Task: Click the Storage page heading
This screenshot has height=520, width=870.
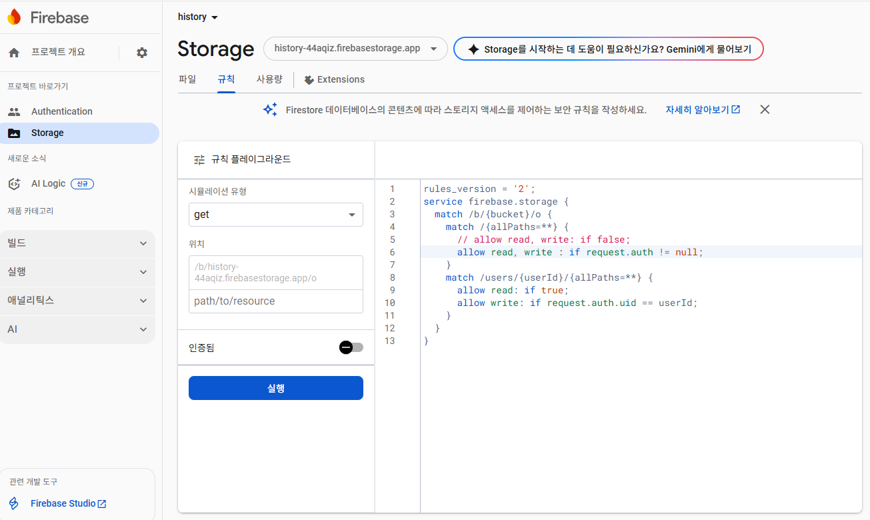Action: coord(216,49)
